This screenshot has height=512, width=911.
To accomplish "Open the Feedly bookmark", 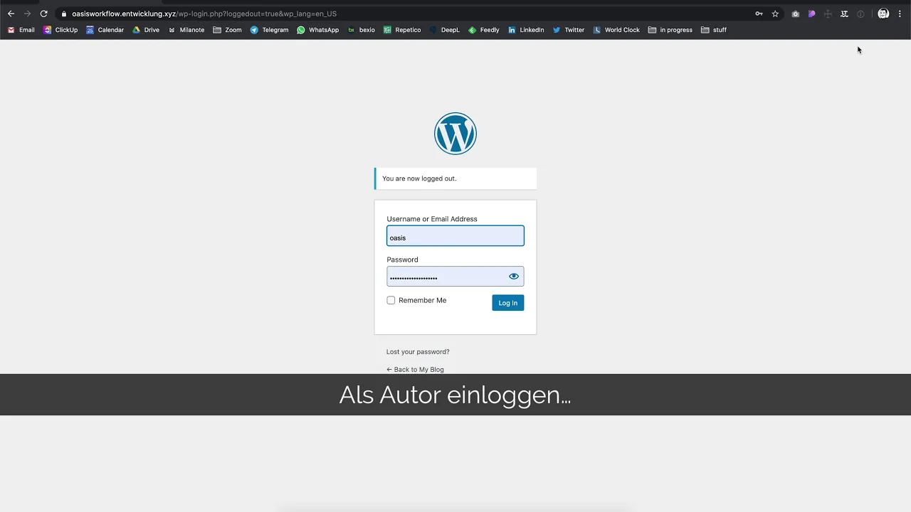I will [483, 30].
